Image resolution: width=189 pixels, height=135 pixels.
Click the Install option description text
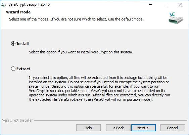pos(81,52)
